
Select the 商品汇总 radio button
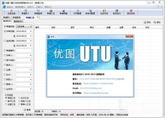6,98
